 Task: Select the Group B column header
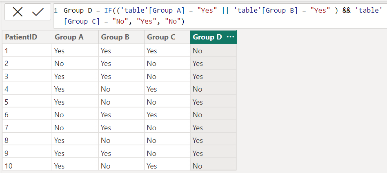tap(121, 37)
